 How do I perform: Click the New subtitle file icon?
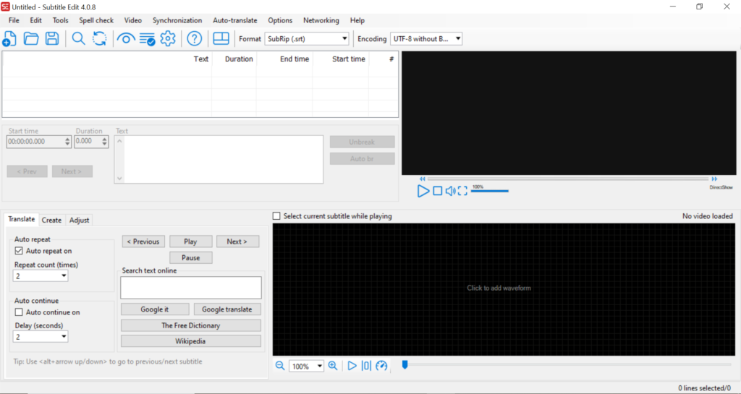(10, 39)
